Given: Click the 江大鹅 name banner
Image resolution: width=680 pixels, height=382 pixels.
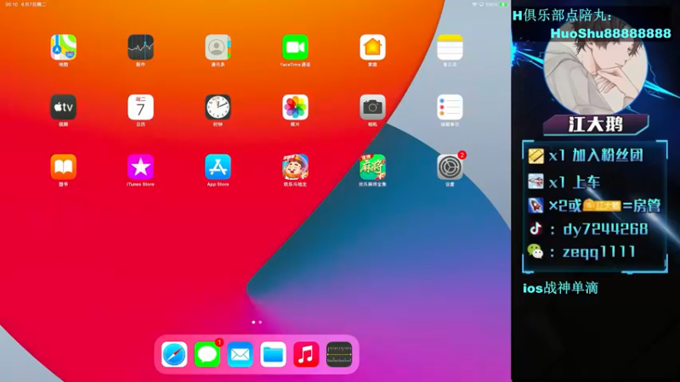Looking at the screenshot, I should pyautogui.click(x=596, y=125).
